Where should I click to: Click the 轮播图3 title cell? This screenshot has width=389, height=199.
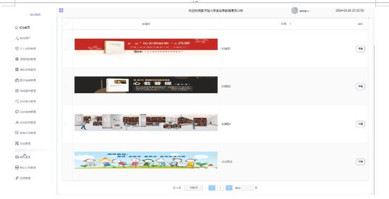point(226,124)
